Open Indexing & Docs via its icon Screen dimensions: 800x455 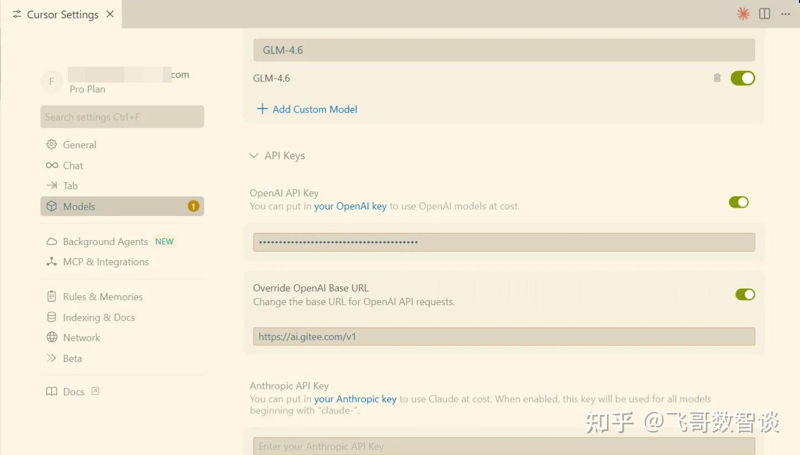click(x=52, y=317)
